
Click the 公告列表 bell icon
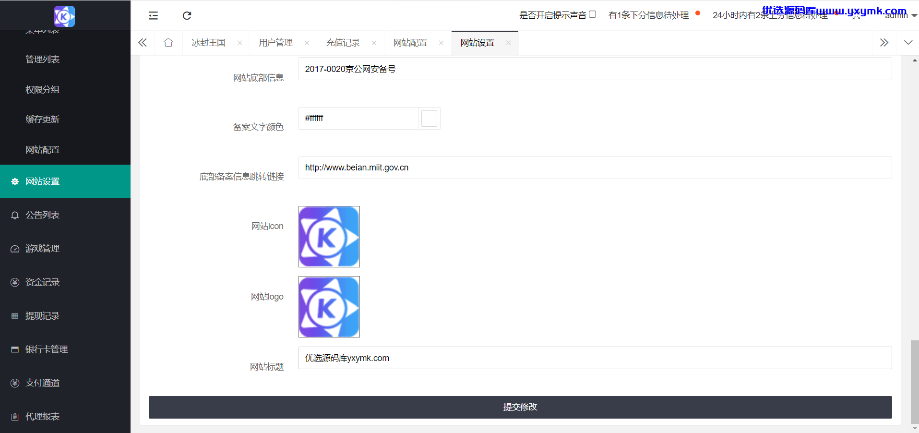[x=15, y=215]
